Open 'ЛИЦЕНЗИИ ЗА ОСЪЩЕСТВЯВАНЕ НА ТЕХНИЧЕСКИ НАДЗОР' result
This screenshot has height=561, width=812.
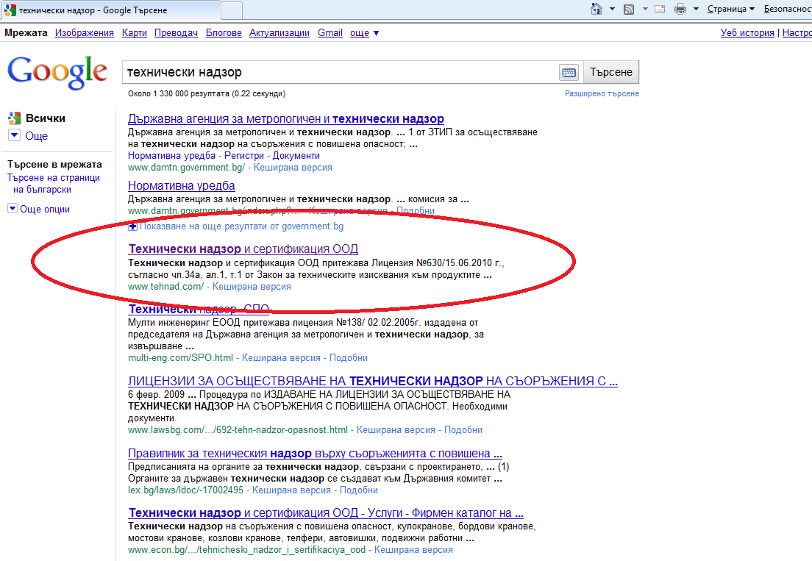click(x=373, y=381)
